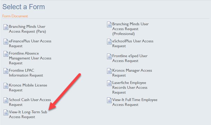Open the View-It Long-Term Sub Access Request link
Image resolution: width=211 pixels, height=125 pixels.
tap(28, 114)
